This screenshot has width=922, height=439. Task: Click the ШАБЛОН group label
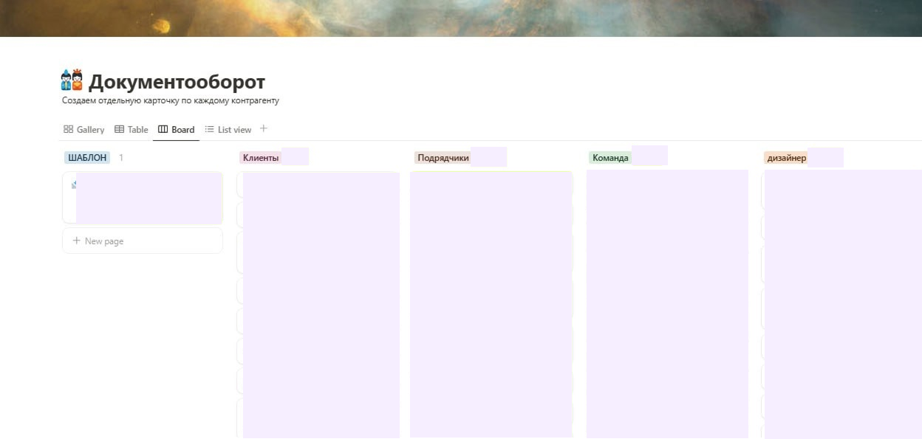87,158
